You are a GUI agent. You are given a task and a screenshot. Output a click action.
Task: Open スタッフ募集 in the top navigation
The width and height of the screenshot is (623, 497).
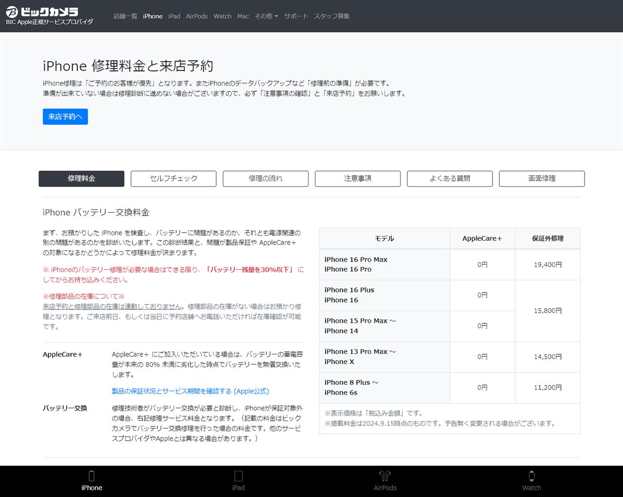click(x=331, y=16)
